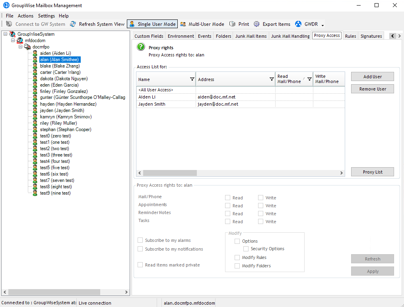Viewport: 404px width, 307px height.
Task: Open the Name column filter dropdown
Action: click(192, 79)
